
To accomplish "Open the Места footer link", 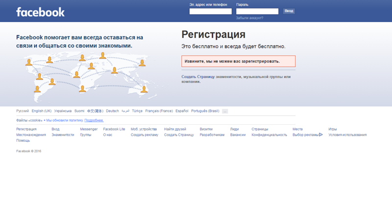I will tap(297, 129).
